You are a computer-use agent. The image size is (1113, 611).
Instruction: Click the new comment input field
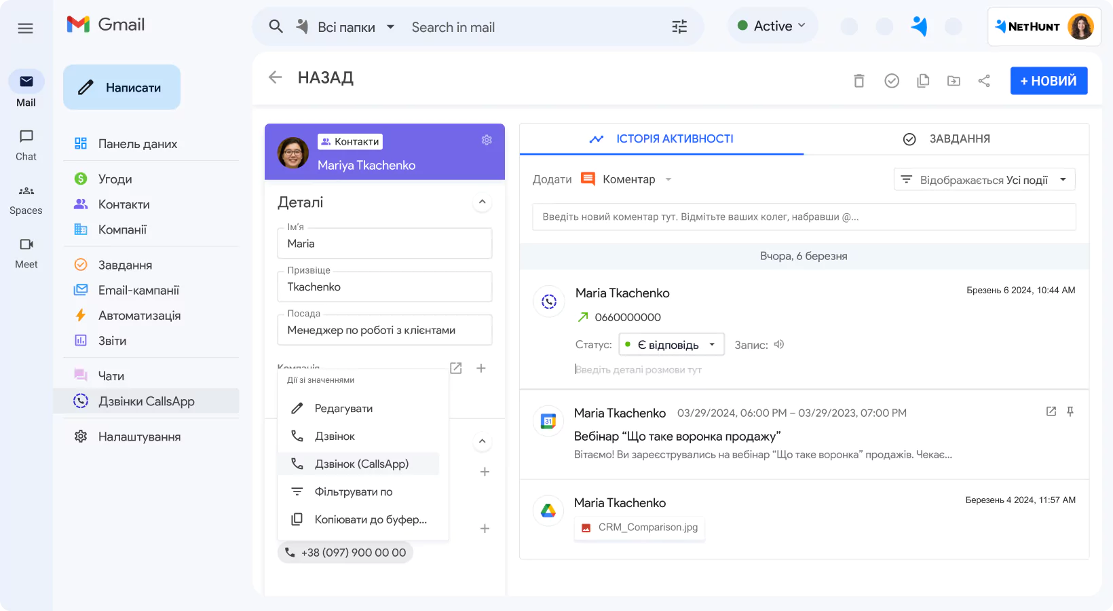804,217
